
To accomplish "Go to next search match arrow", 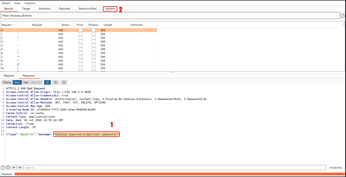I will pyautogui.click(x=20, y=167).
